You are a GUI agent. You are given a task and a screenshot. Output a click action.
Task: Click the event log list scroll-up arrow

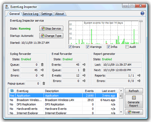(x=121, y=91)
